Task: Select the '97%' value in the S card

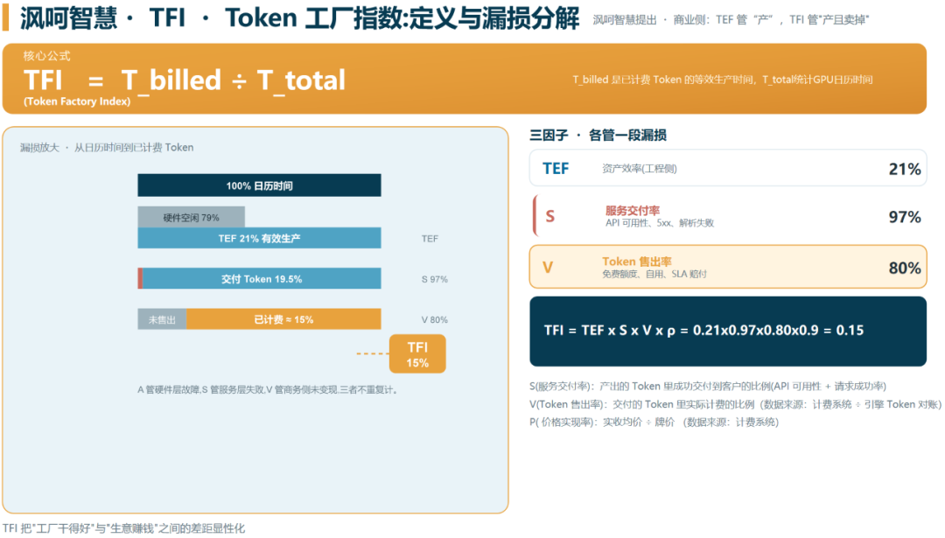Action: [x=905, y=217]
